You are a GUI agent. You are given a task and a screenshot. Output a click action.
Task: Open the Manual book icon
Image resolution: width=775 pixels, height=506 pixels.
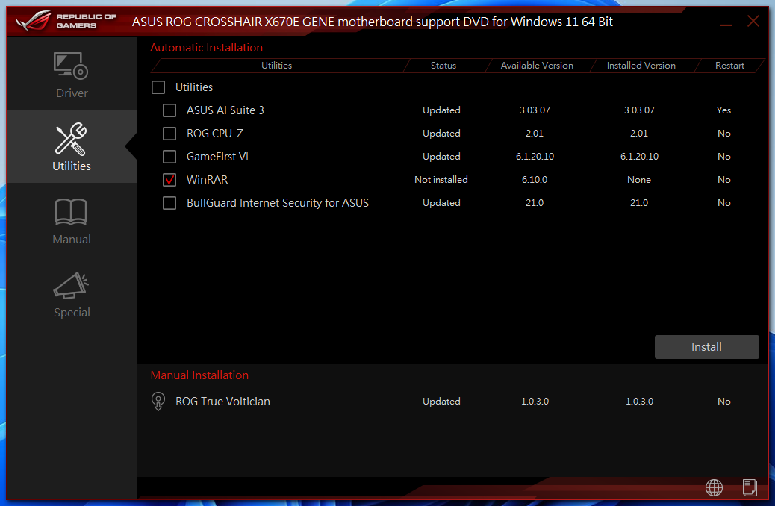pos(71,212)
